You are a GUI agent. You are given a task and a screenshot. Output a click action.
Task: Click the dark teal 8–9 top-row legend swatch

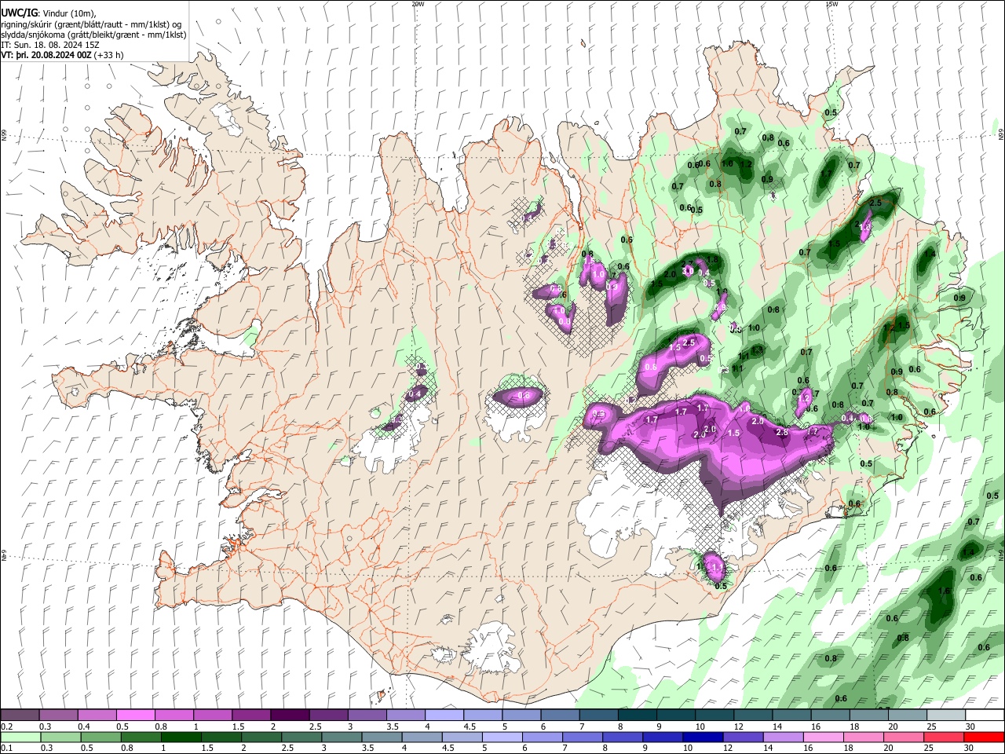(x=638, y=716)
